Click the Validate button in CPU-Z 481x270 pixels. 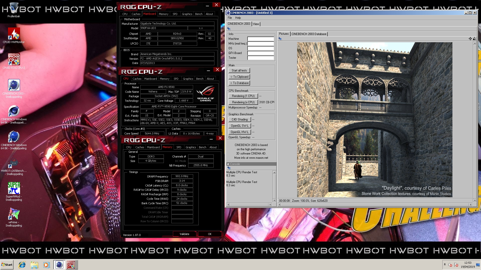184,234
